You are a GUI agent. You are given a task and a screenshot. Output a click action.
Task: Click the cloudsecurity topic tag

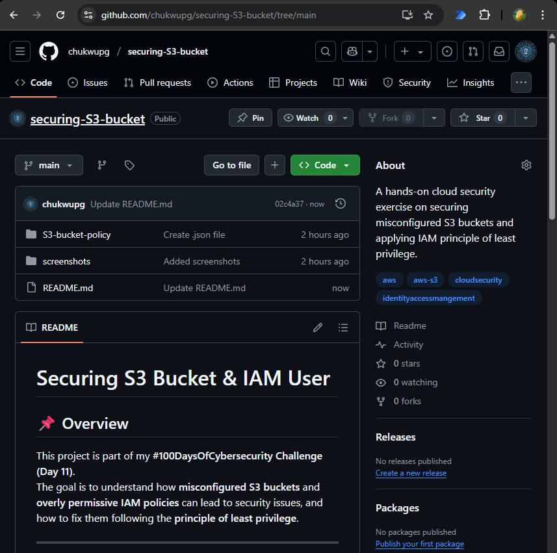pyautogui.click(x=478, y=280)
